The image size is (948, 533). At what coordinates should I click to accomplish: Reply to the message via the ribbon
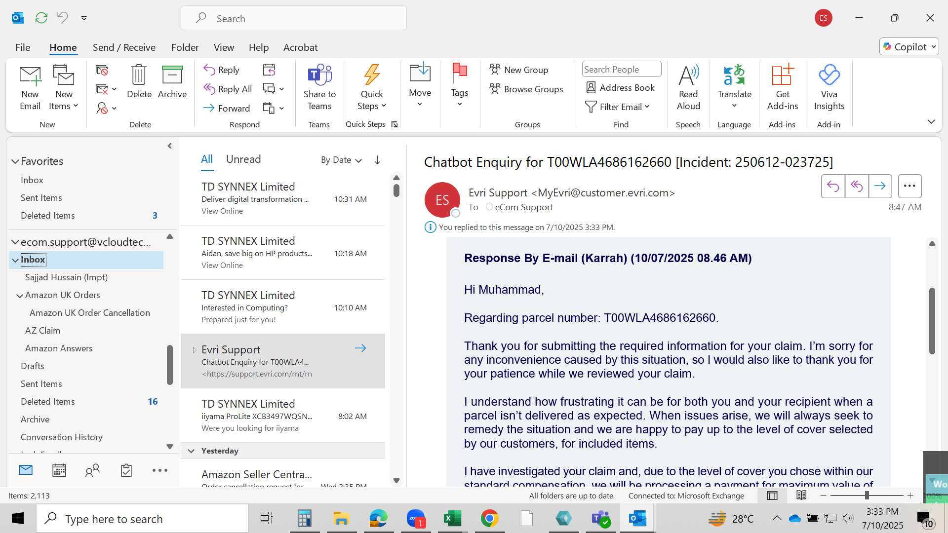pos(222,70)
